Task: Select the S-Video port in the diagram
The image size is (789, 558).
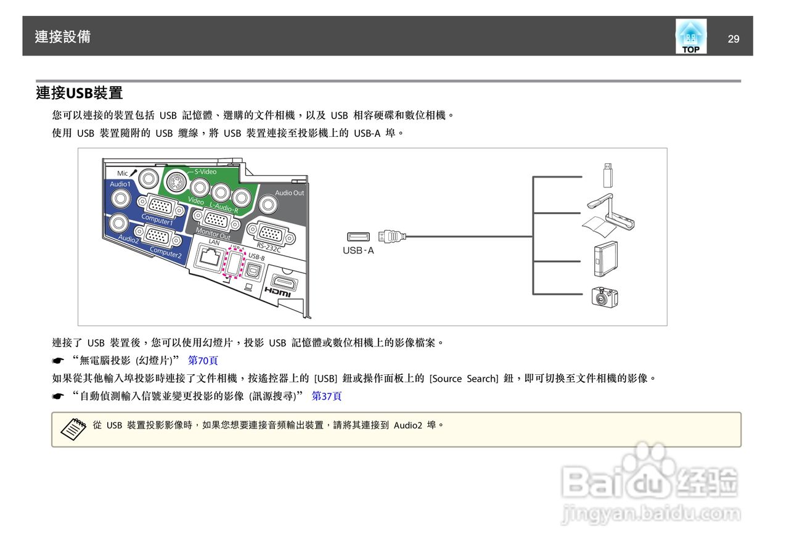Action: pos(176,181)
